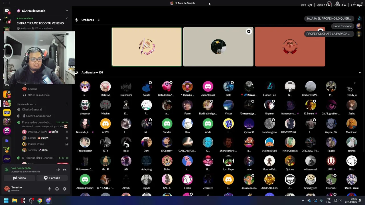The image size is (365, 205).
Task: Share screen with Pantalla button
Action: (x=52, y=178)
